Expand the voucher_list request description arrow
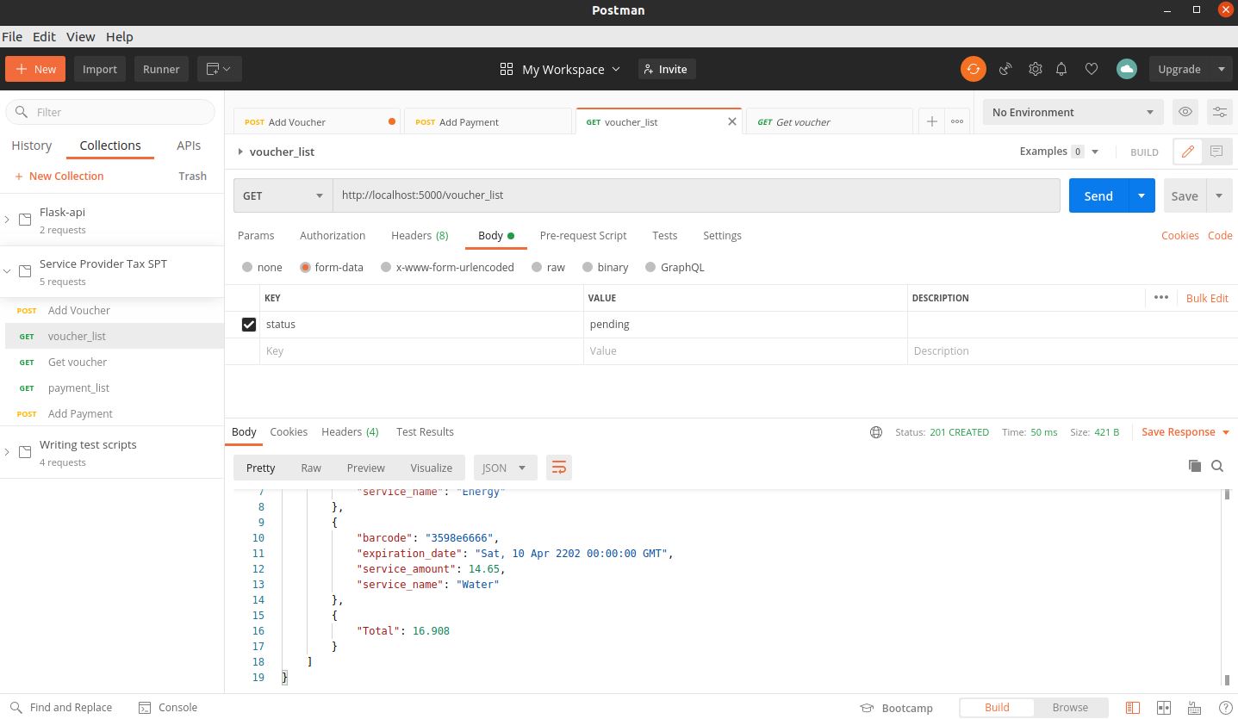 (240, 152)
